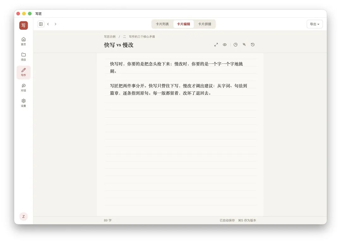Navigate forward with right chevron
This screenshot has width=341, height=243.
(x=56, y=24)
